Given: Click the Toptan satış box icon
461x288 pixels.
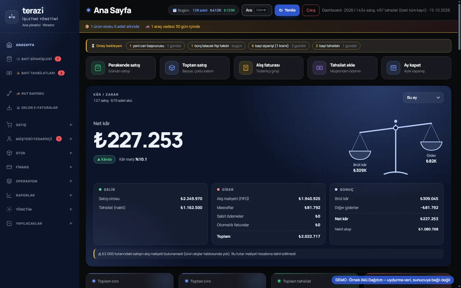Looking at the screenshot, I should coord(172,68).
